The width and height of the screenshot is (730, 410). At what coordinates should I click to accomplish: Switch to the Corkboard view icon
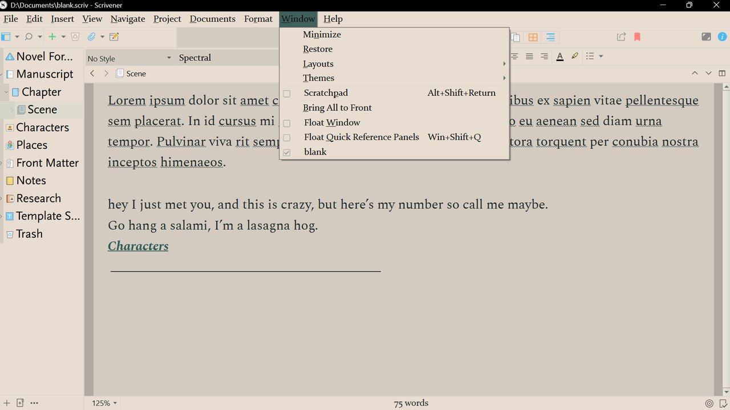533,37
